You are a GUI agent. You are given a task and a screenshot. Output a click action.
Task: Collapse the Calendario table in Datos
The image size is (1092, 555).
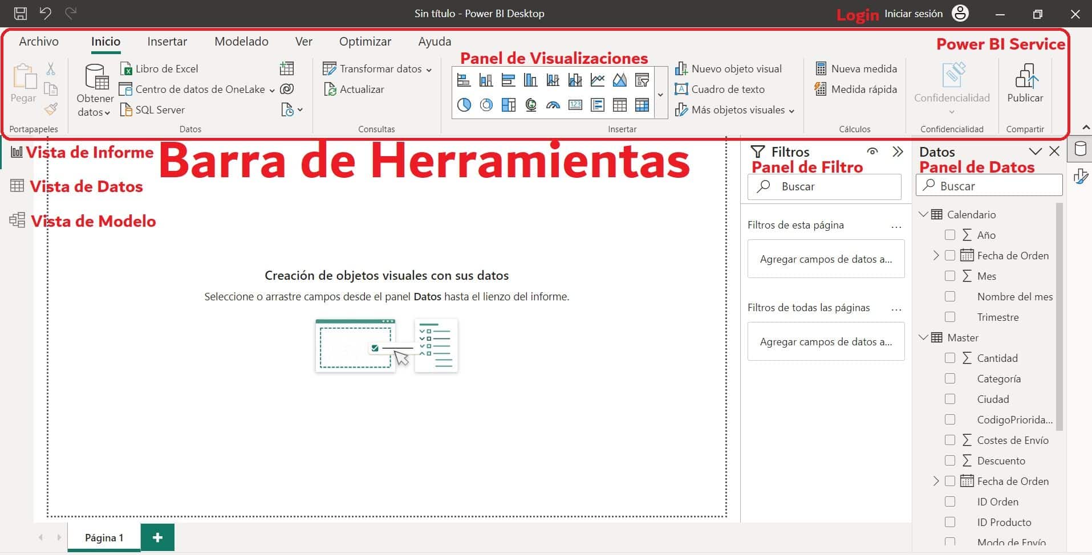(x=924, y=214)
